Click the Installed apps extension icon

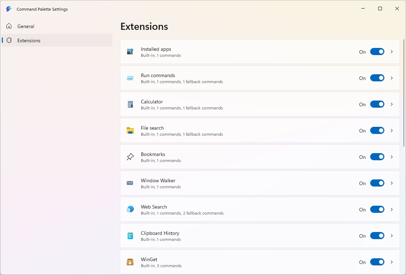click(130, 52)
